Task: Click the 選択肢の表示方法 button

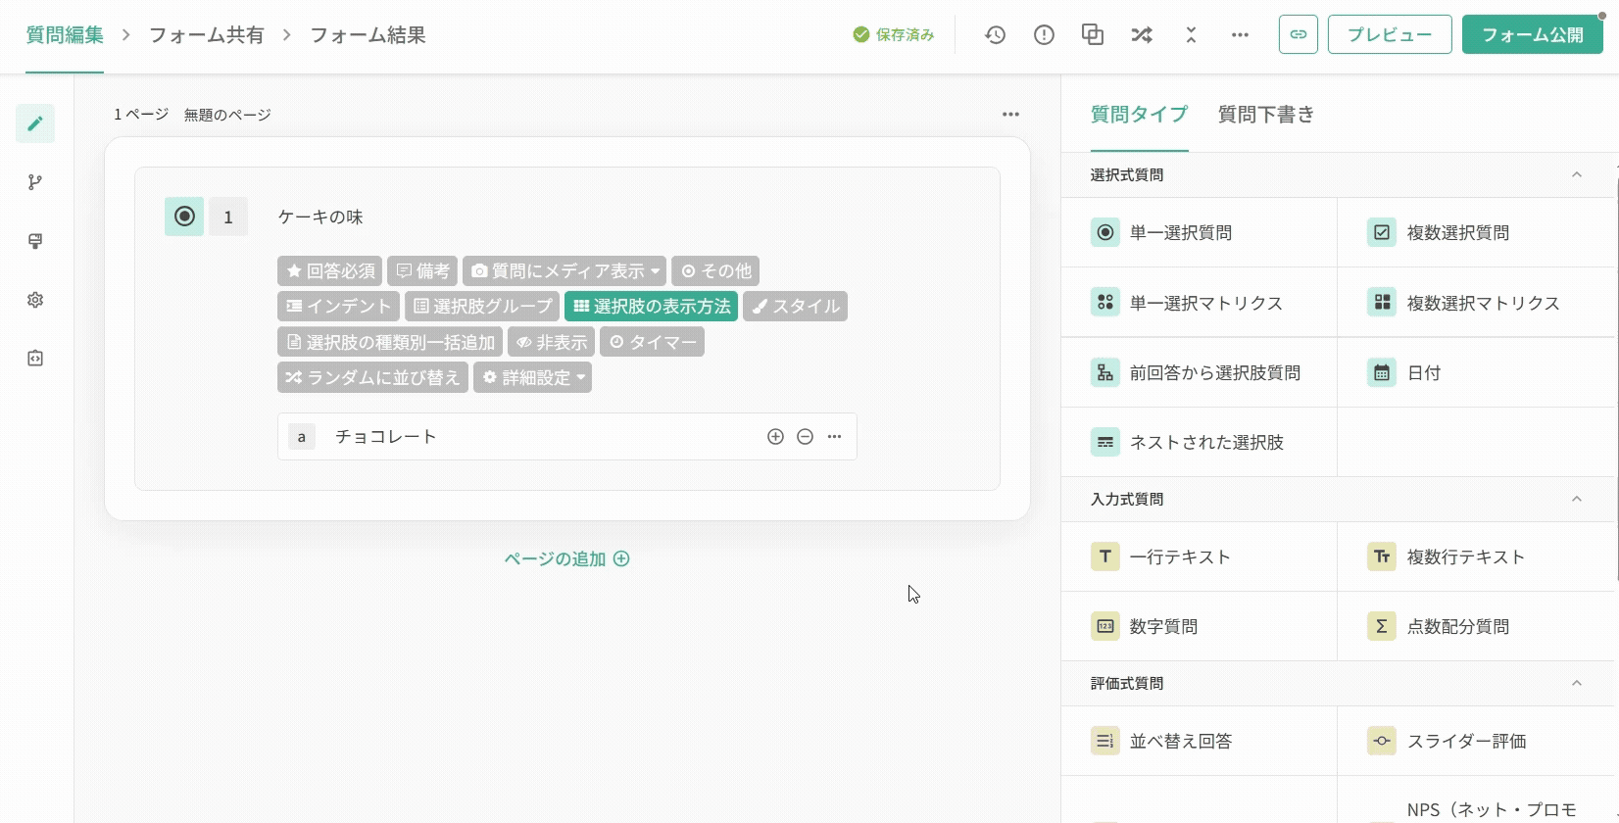Action: [651, 307]
